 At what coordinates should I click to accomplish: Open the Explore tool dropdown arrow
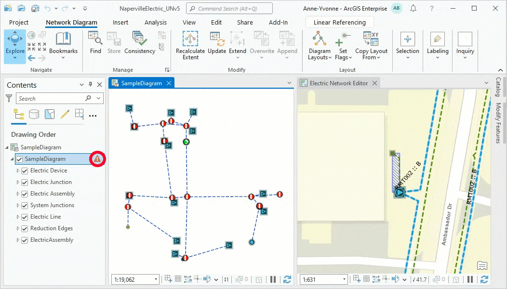click(15, 58)
